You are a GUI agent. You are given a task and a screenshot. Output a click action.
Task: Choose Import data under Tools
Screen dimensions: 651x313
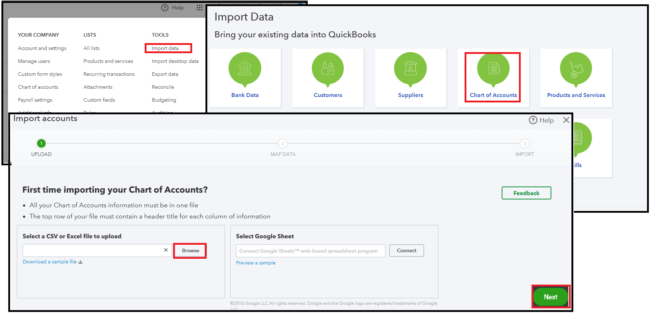click(x=165, y=48)
